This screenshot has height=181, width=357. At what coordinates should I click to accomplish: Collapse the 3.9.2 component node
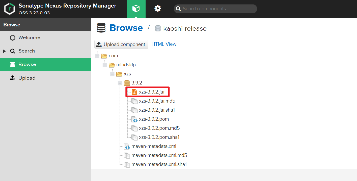(120, 83)
